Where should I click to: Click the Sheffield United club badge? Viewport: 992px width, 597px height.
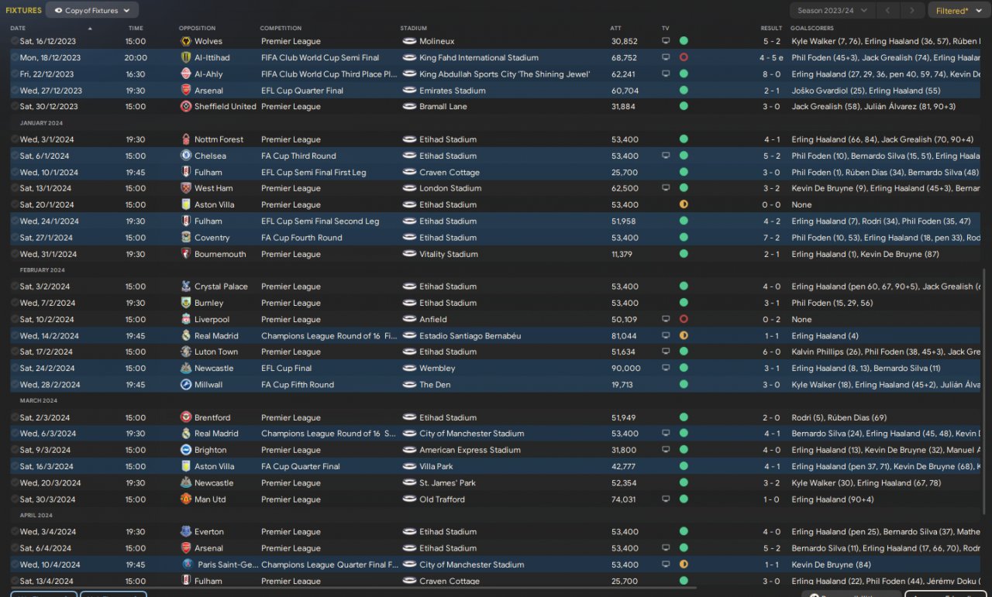point(186,106)
